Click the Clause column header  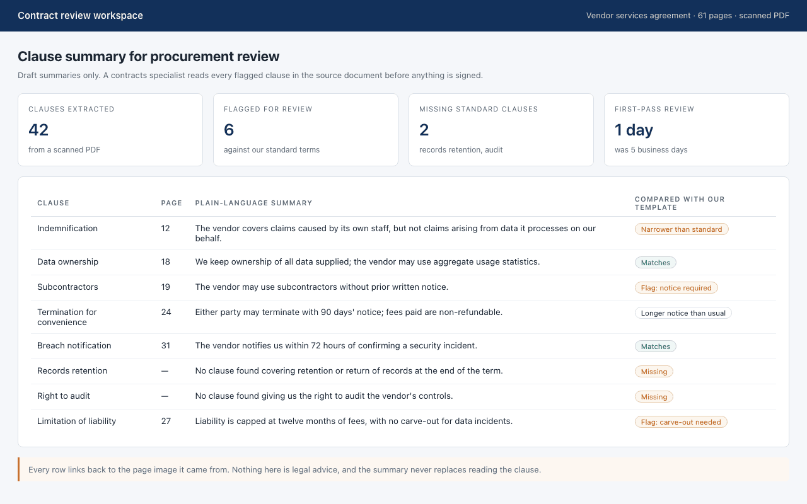pos(53,203)
